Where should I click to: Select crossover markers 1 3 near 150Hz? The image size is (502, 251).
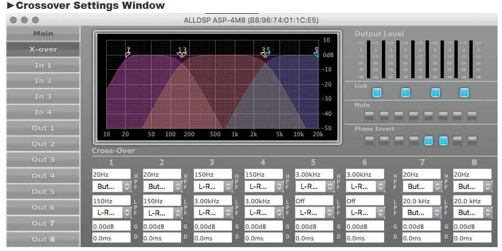182,52
